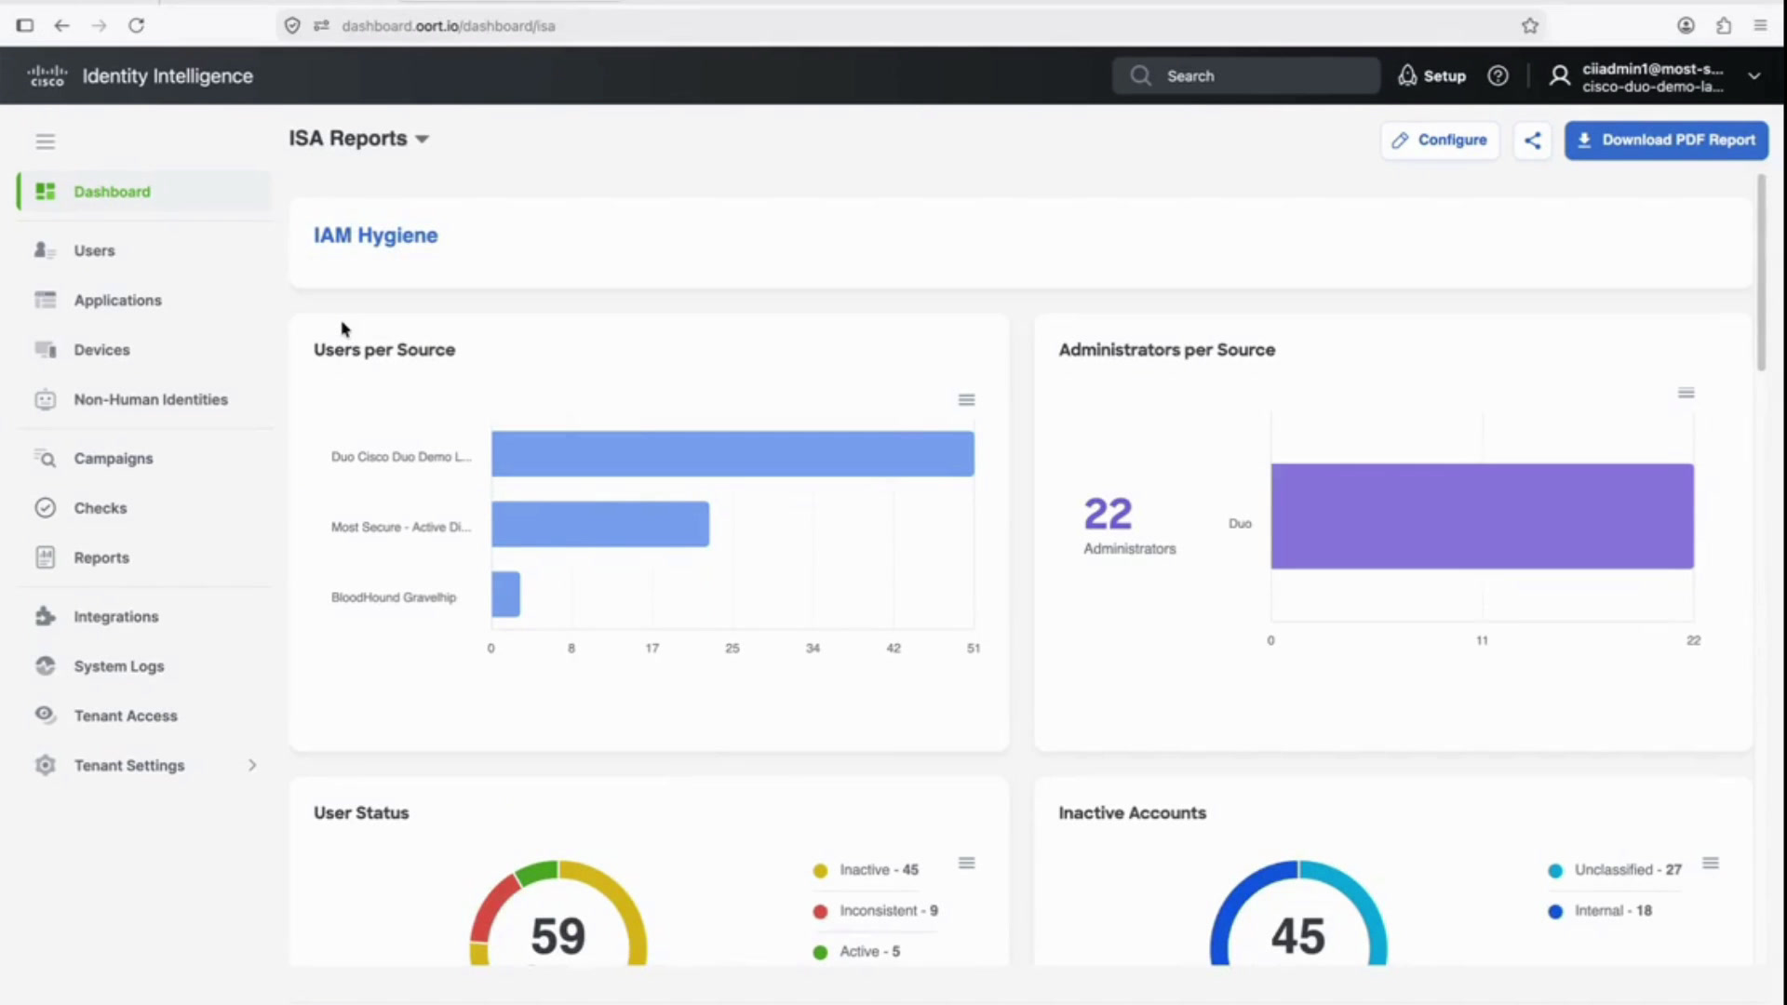Screen dimensions: 1787x1005
Task: Open the account dropdown chevron
Action: click(x=1753, y=76)
